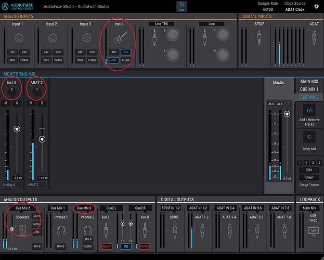Toggle INST mode on Input 3
Screen dimensions: 324x260
(80, 60)
